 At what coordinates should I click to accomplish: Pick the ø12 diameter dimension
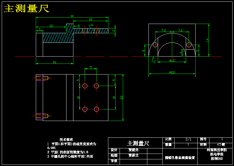click(x=172, y=61)
